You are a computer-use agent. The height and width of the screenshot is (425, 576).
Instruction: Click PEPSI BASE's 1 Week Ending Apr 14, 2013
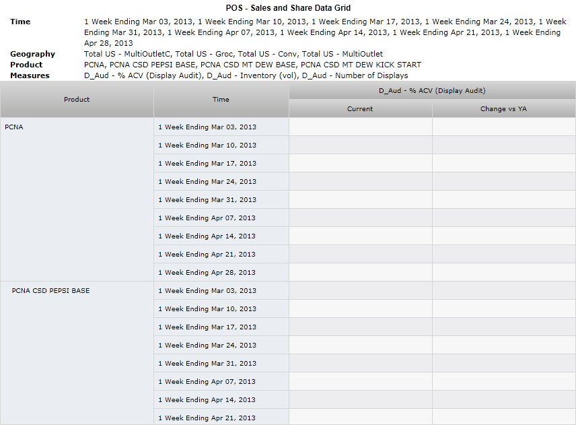pyautogui.click(x=221, y=400)
